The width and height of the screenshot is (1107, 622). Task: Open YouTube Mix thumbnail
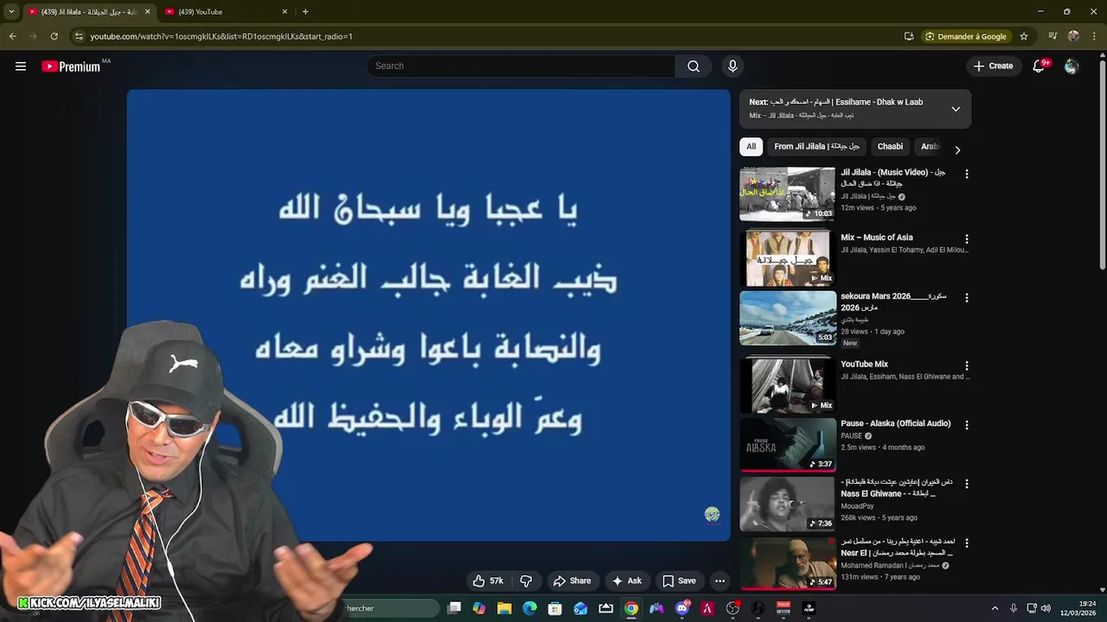point(787,385)
